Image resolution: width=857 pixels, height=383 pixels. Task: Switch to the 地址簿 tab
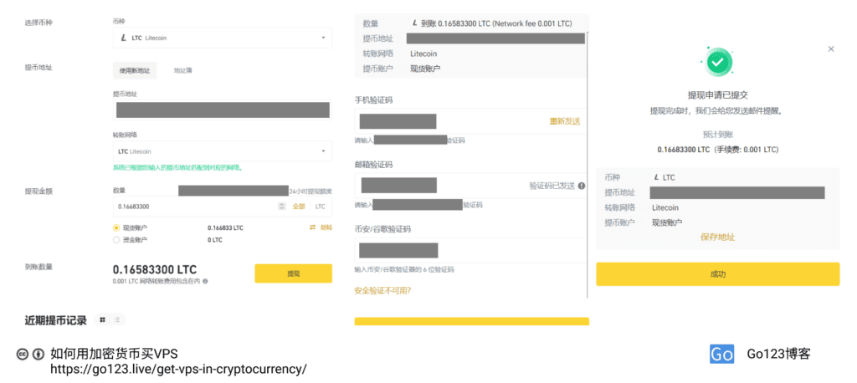(x=182, y=71)
